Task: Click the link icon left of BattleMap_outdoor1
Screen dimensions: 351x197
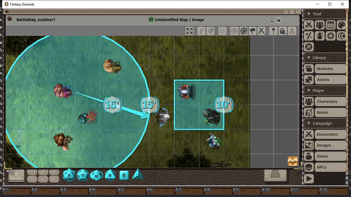Action: point(10,19)
